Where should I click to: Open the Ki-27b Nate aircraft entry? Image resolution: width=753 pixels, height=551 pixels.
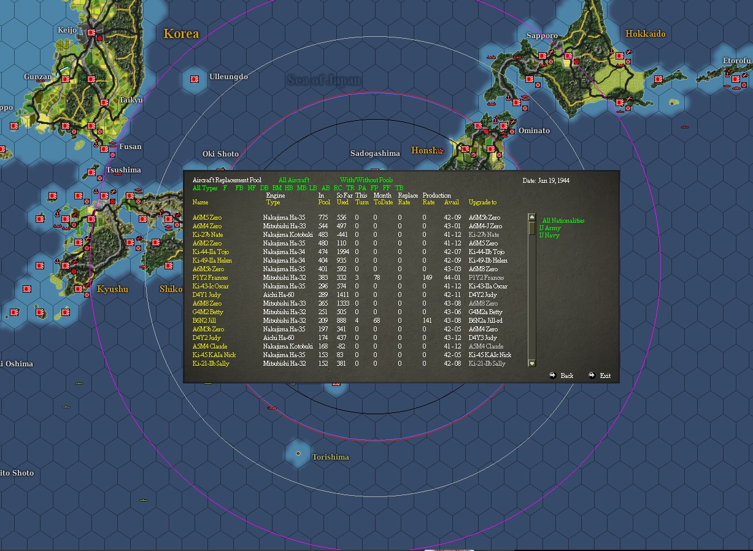[x=207, y=234]
